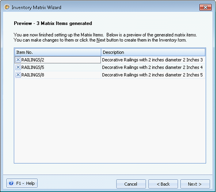216x192 pixels.
Task: Click the Item No. column header
Action: pyautogui.click(x=58, y=52)
